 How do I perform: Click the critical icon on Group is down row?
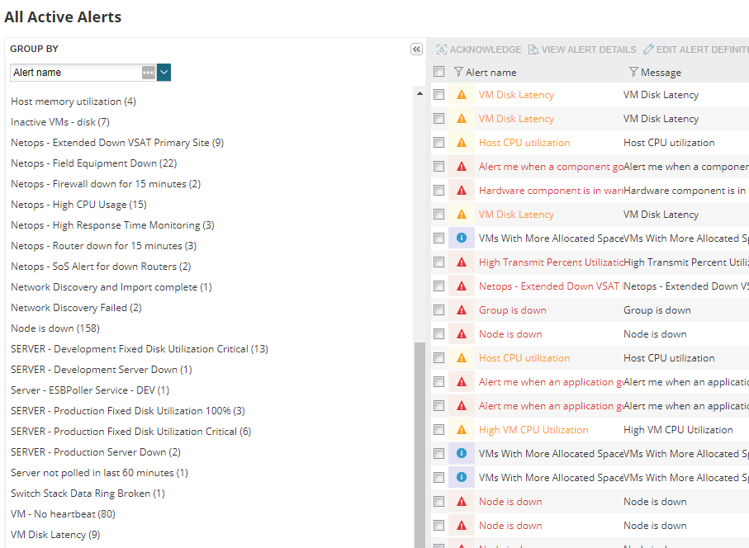[462, 309]
